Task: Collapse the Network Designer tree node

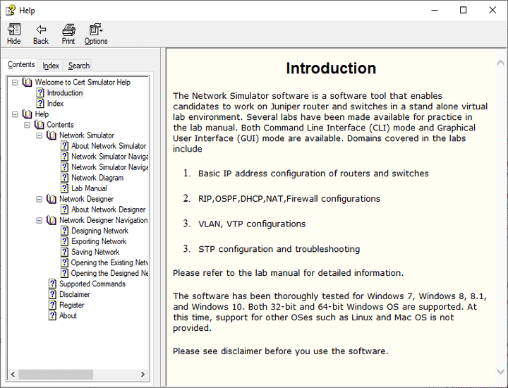Action: click(x=40, y=199)
